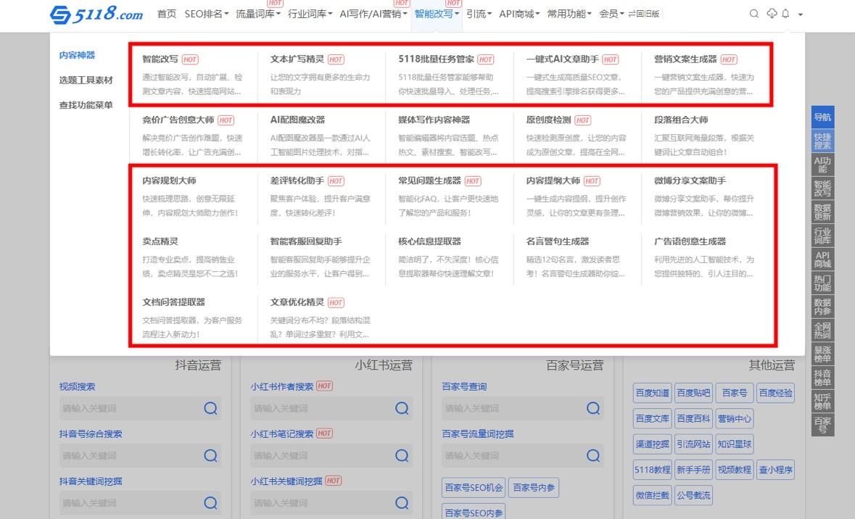Open the search magnifier in the top bar
The width and height of the screenshot is (855, 519).
[x=753, y=13]
